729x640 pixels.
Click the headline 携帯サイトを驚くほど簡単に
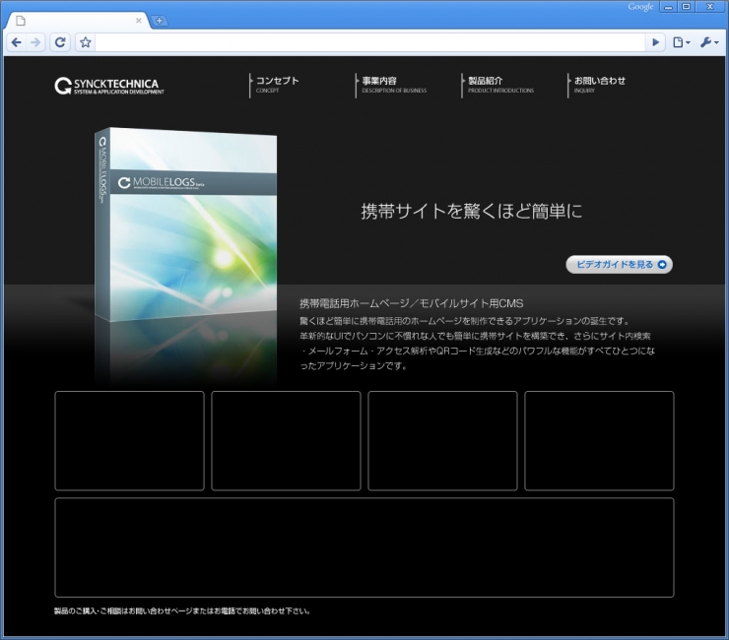click(472, 212)
